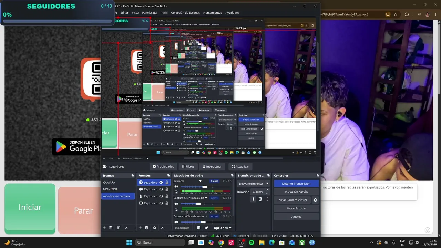Undock the Escenas panel
The width and height of the screenshot is (441, 248).
pos(133,175)
